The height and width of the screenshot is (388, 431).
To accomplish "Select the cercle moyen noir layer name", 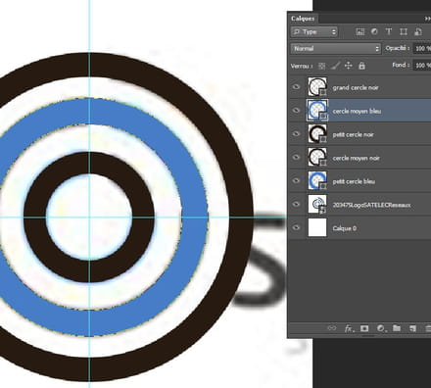I will pos(356,158).
